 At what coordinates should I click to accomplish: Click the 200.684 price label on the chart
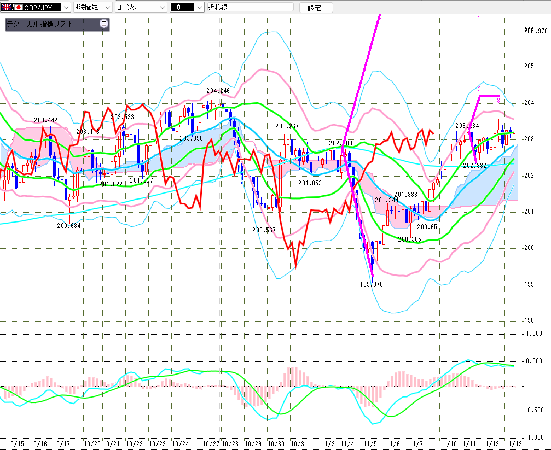[68, 225]
